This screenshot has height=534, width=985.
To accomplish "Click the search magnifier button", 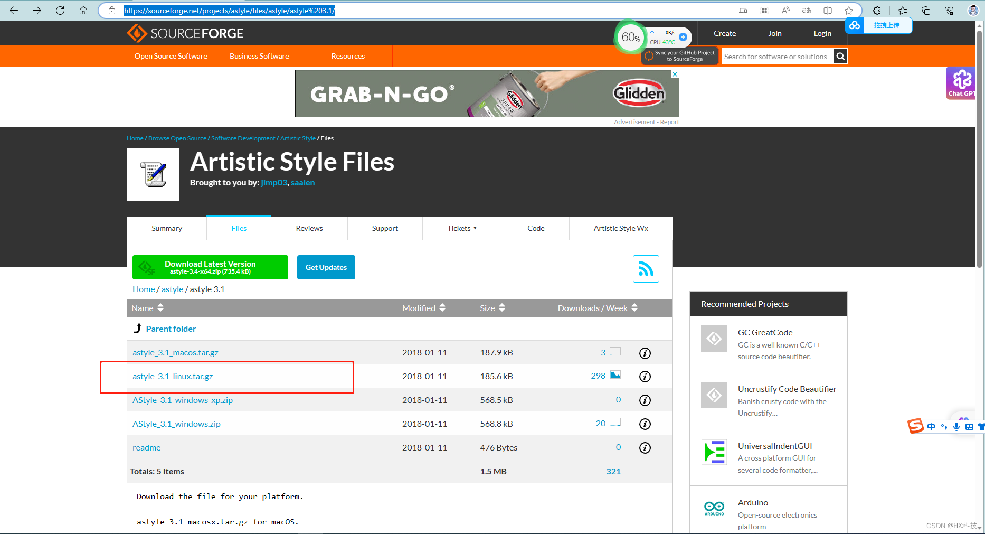I will click(841, 56).
